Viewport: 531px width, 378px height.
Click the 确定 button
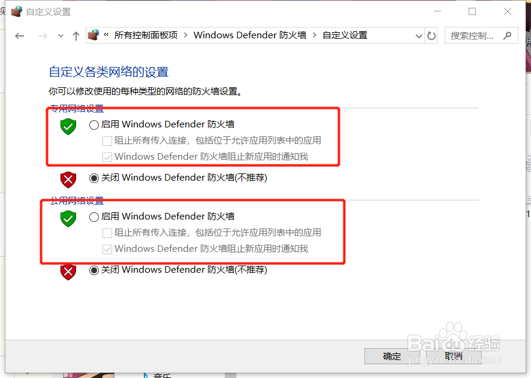click(392, 356)
